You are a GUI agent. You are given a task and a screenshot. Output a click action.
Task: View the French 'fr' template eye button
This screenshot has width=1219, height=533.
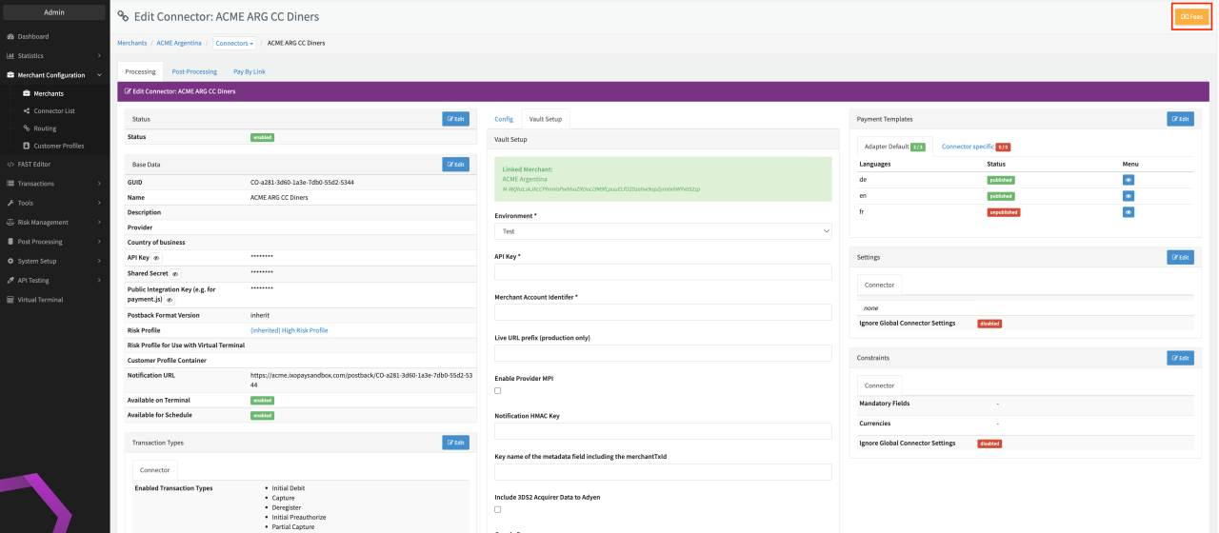[x=1129, y=212]
